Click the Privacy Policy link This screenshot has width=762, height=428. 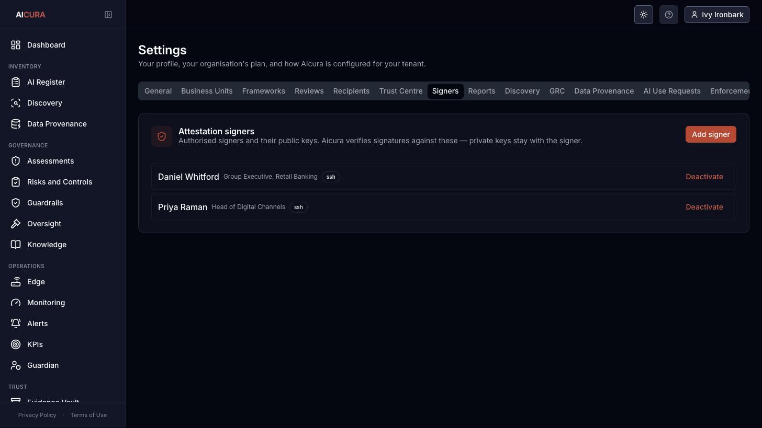point(37,415)
